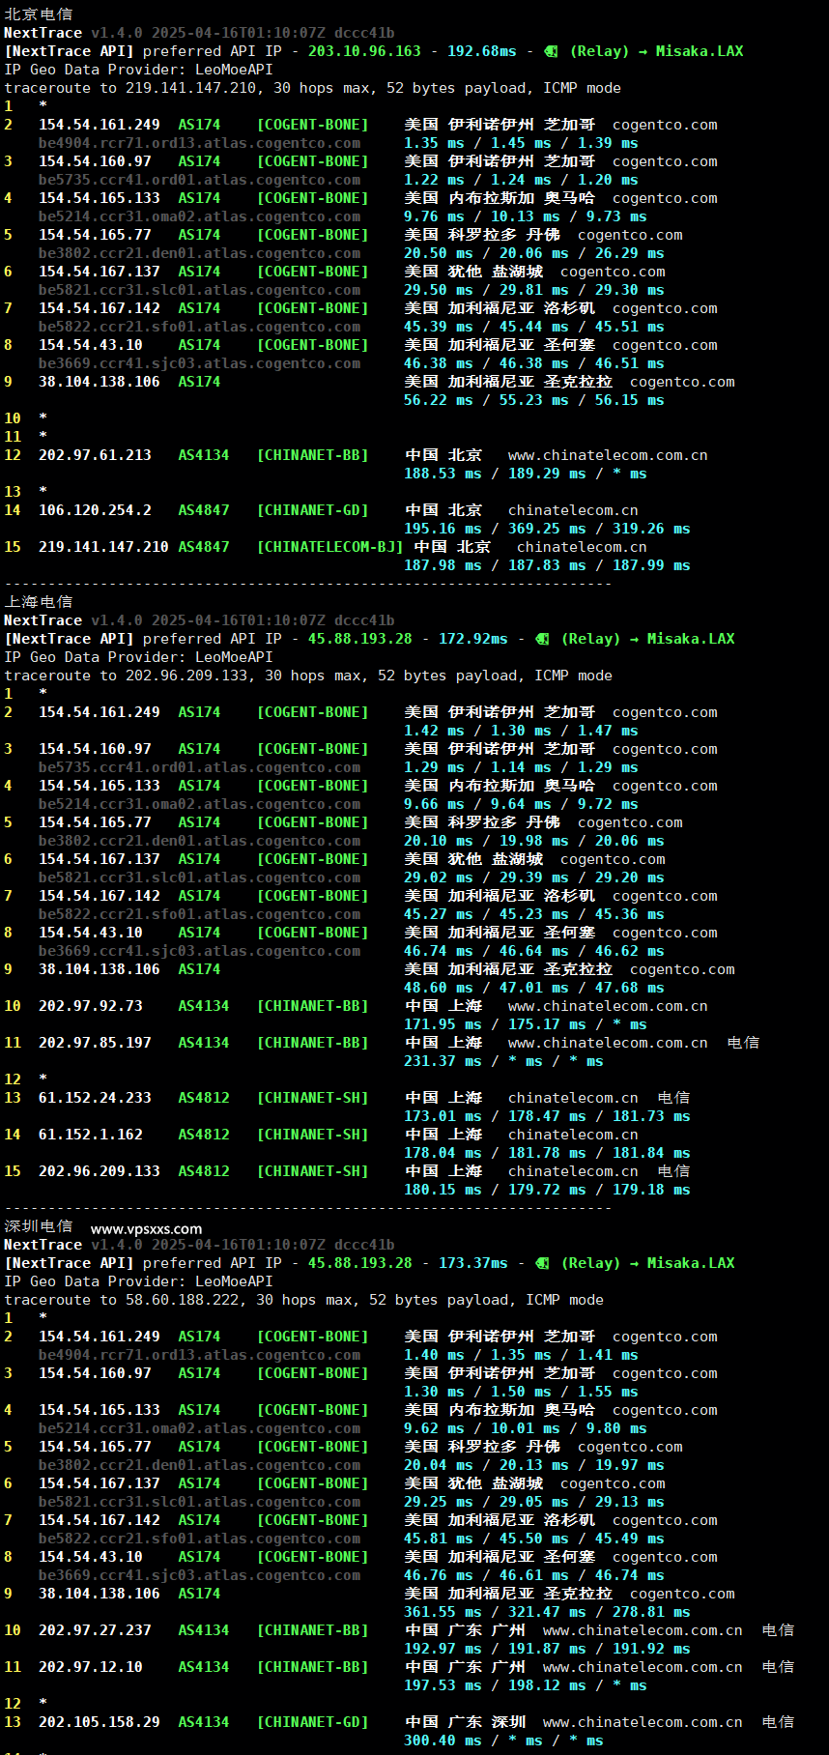Select the API latency value 173.37ms
Screen dimensions: 829x1755
point(473,1263)
